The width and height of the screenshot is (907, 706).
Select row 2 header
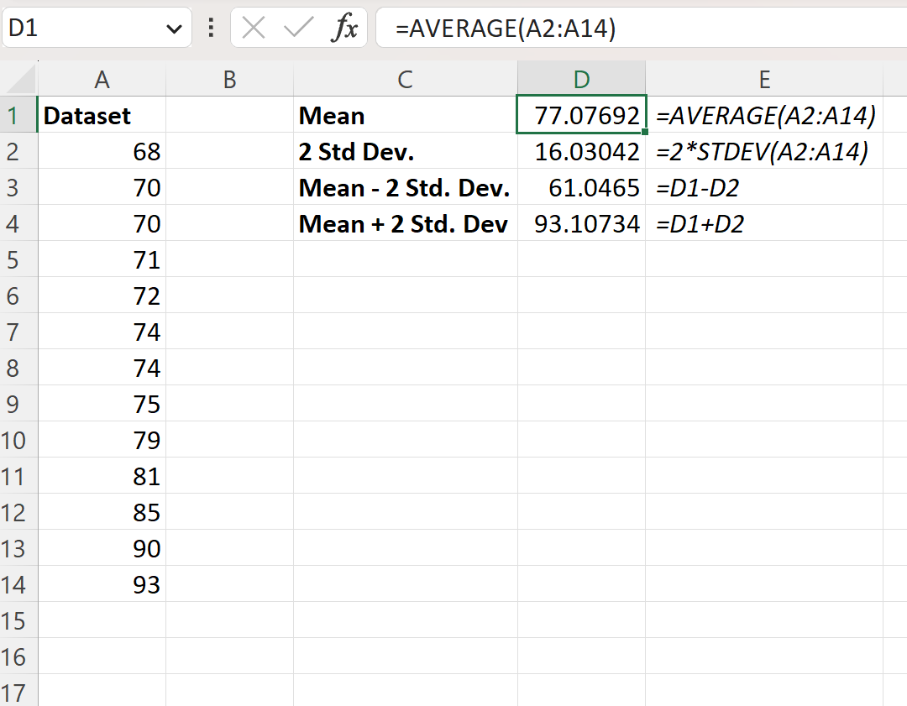[18, 151]
